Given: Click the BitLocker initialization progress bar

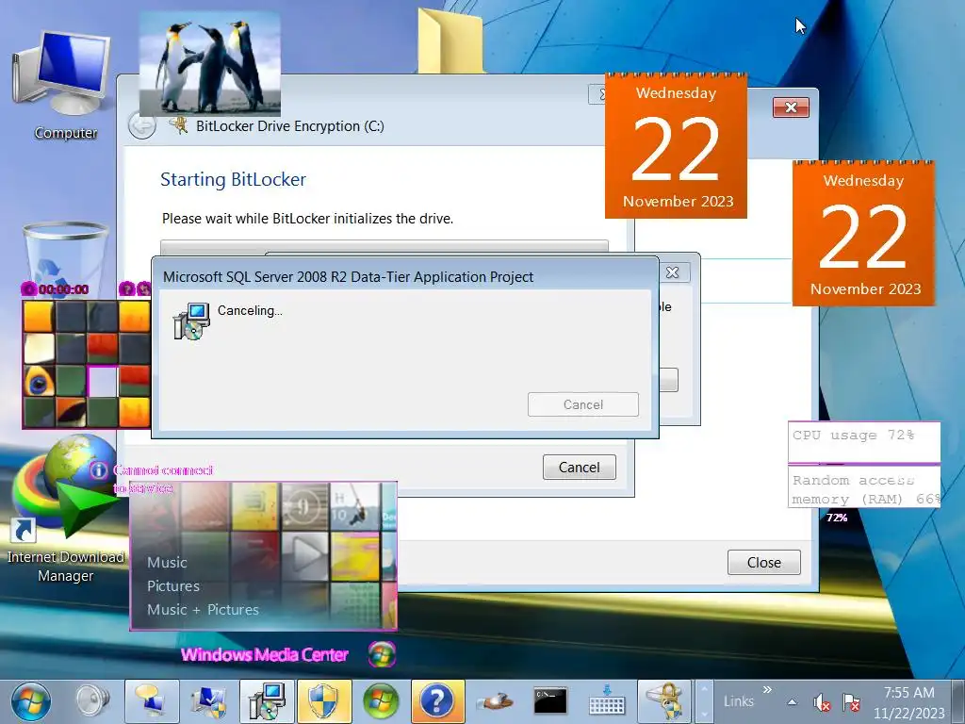Looking at the screenshot, I should pyautogui.click(x=384, y=246).
